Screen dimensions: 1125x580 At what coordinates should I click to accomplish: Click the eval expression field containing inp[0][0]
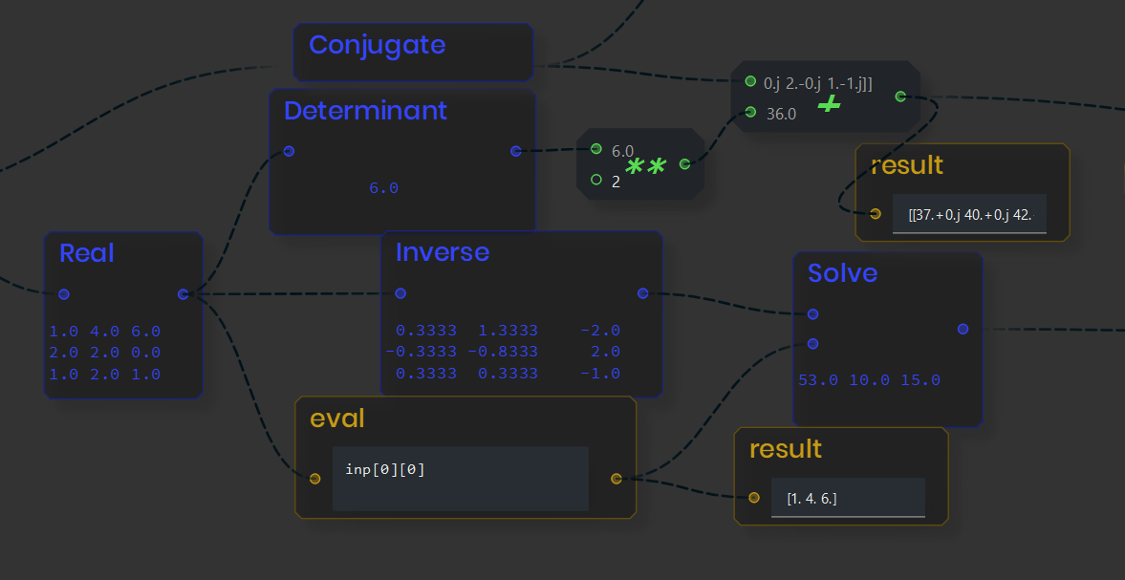point(460,478)
